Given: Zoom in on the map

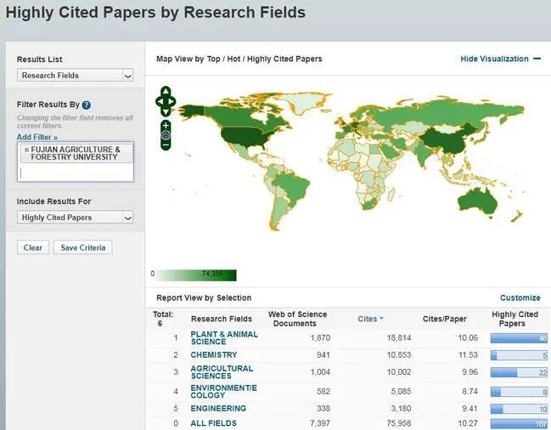Looking at the screenshot, I should [x=166, y=126].
